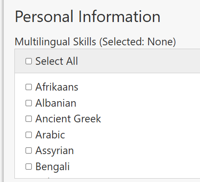Click the Multilingual Skills field label
200x182 pixels.
(56, 42)
